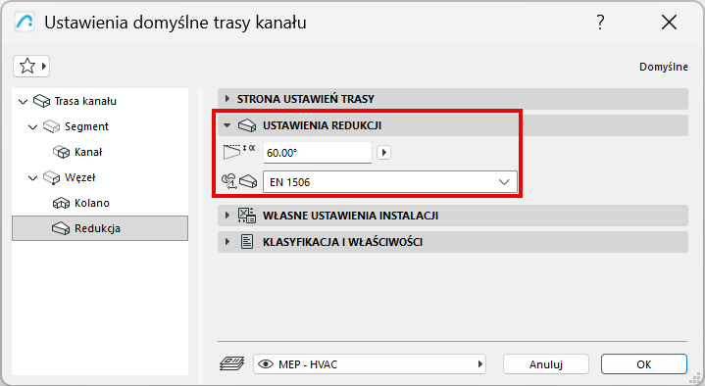Click the Redukcja icon in tree
The height and width of the screenshot is (386, 705).
click(x=61, y=228)
